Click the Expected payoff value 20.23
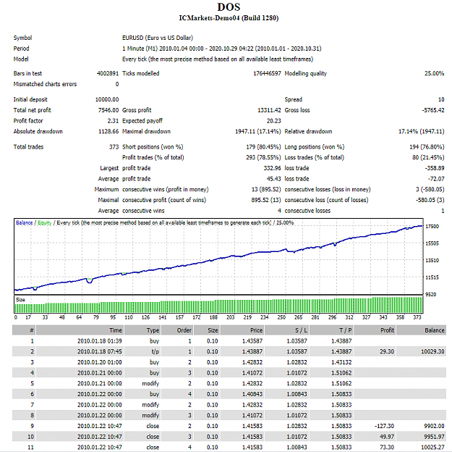 [273, 121]
